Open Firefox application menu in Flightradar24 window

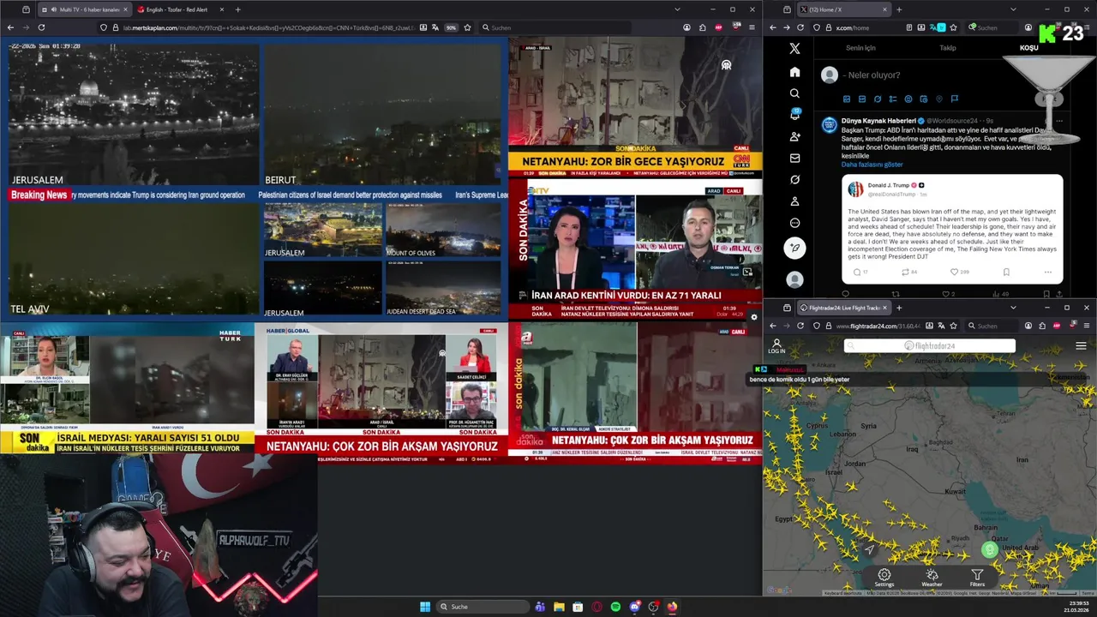(1087, 326)
